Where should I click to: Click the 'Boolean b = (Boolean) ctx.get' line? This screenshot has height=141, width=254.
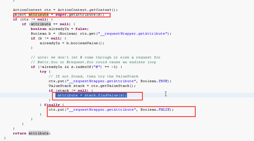coord(101,34)
